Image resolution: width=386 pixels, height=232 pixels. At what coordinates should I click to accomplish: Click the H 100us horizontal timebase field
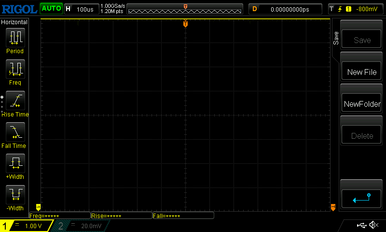pos(82,9)
